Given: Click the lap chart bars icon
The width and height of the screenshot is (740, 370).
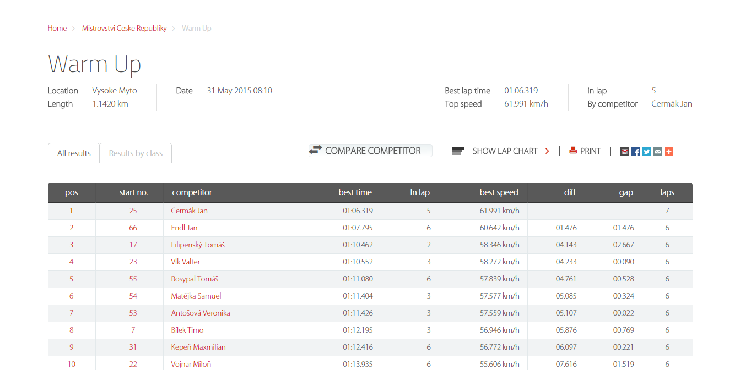Looking at the screenshot, I should (458, 151).
